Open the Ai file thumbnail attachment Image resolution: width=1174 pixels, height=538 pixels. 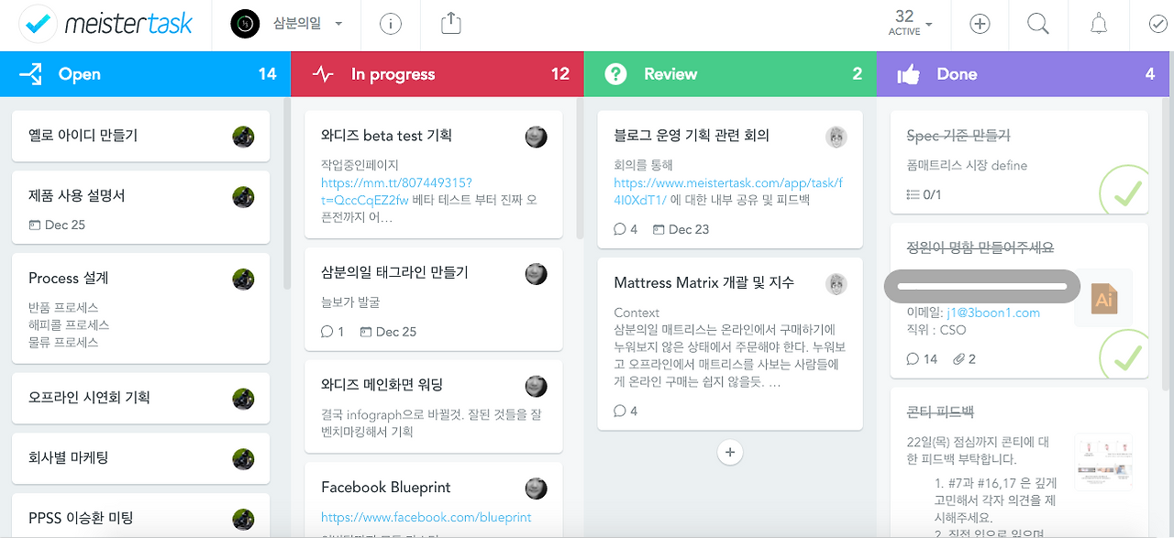tap(1103, 298)
